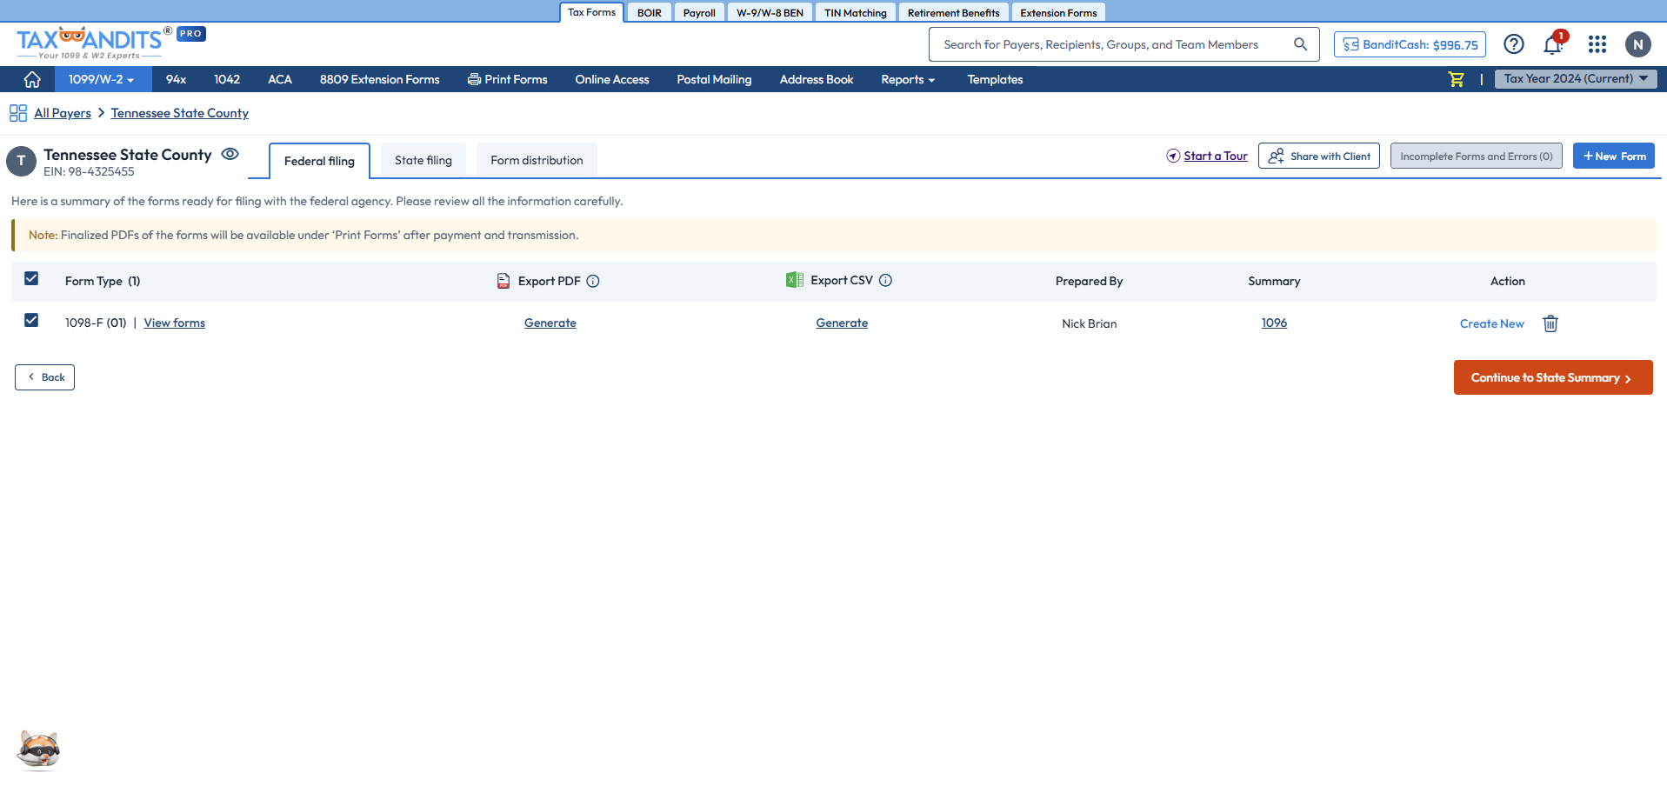Click the Start a Tour compass icon

[x=1173, y=157]
